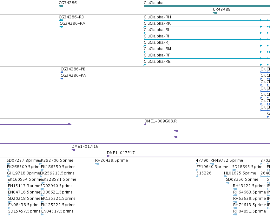Select the HL01625.5prime arrow glyph
This screenshot has width=270, height=216.
(x=226, y=176)
